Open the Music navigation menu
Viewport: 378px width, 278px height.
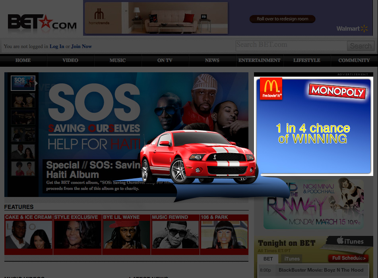pyautogui.click(x=118, y=60)
